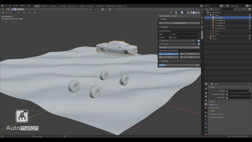The width and height of the screenshot is (252, 142).
Task: Click the Camera eyedropper icon
Action: tap(250, 91)
